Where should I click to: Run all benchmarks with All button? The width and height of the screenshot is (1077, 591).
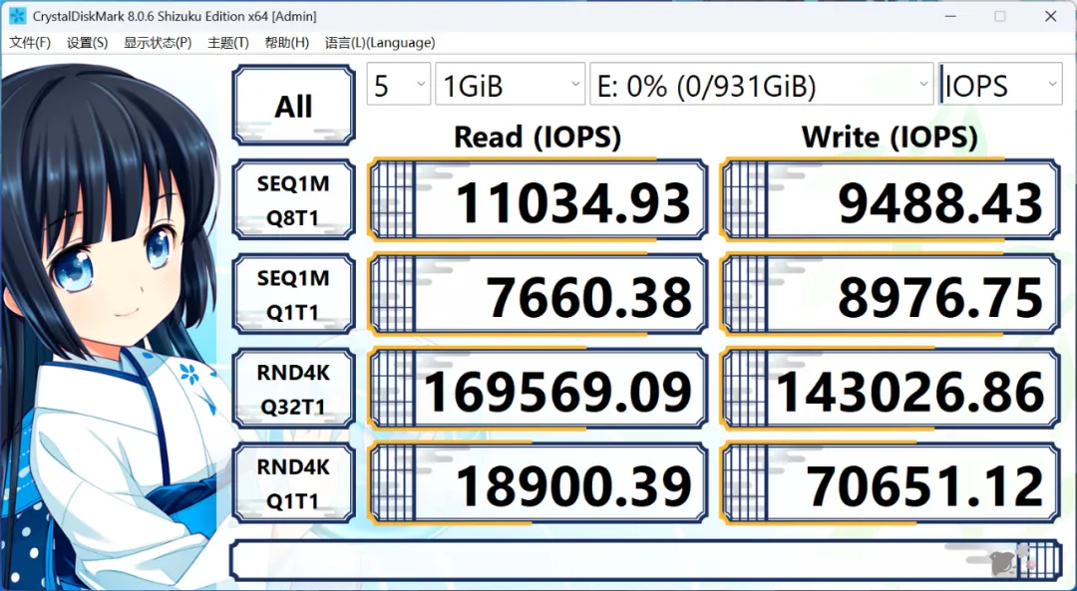[293, 105]
